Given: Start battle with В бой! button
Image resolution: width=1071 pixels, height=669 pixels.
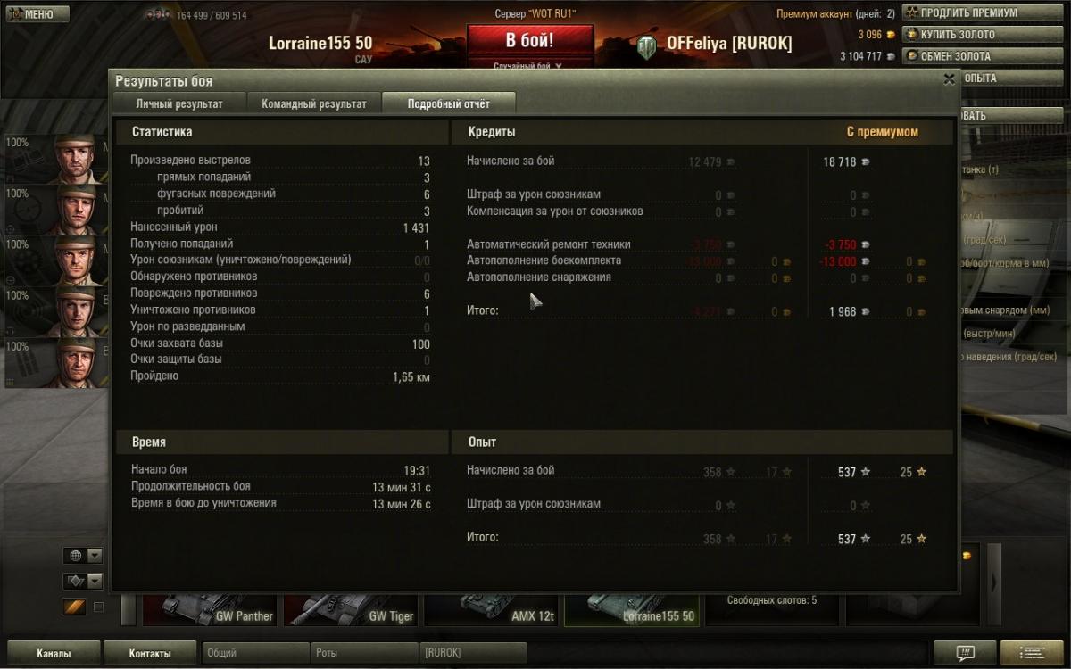Looking at the screenshot, I should tap(529, 41).
